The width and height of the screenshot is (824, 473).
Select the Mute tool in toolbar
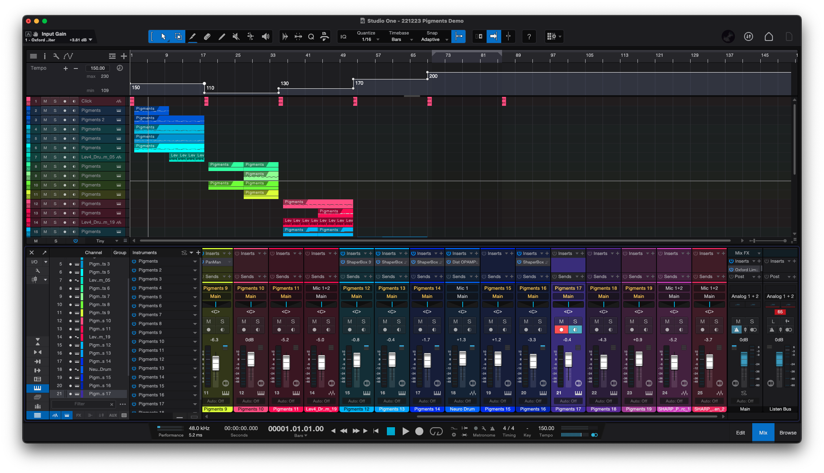236,36
